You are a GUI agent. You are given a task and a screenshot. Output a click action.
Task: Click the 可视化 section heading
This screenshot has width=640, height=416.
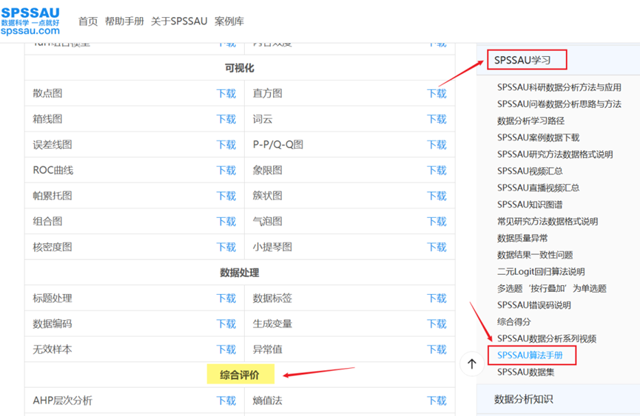pos(240,68)
